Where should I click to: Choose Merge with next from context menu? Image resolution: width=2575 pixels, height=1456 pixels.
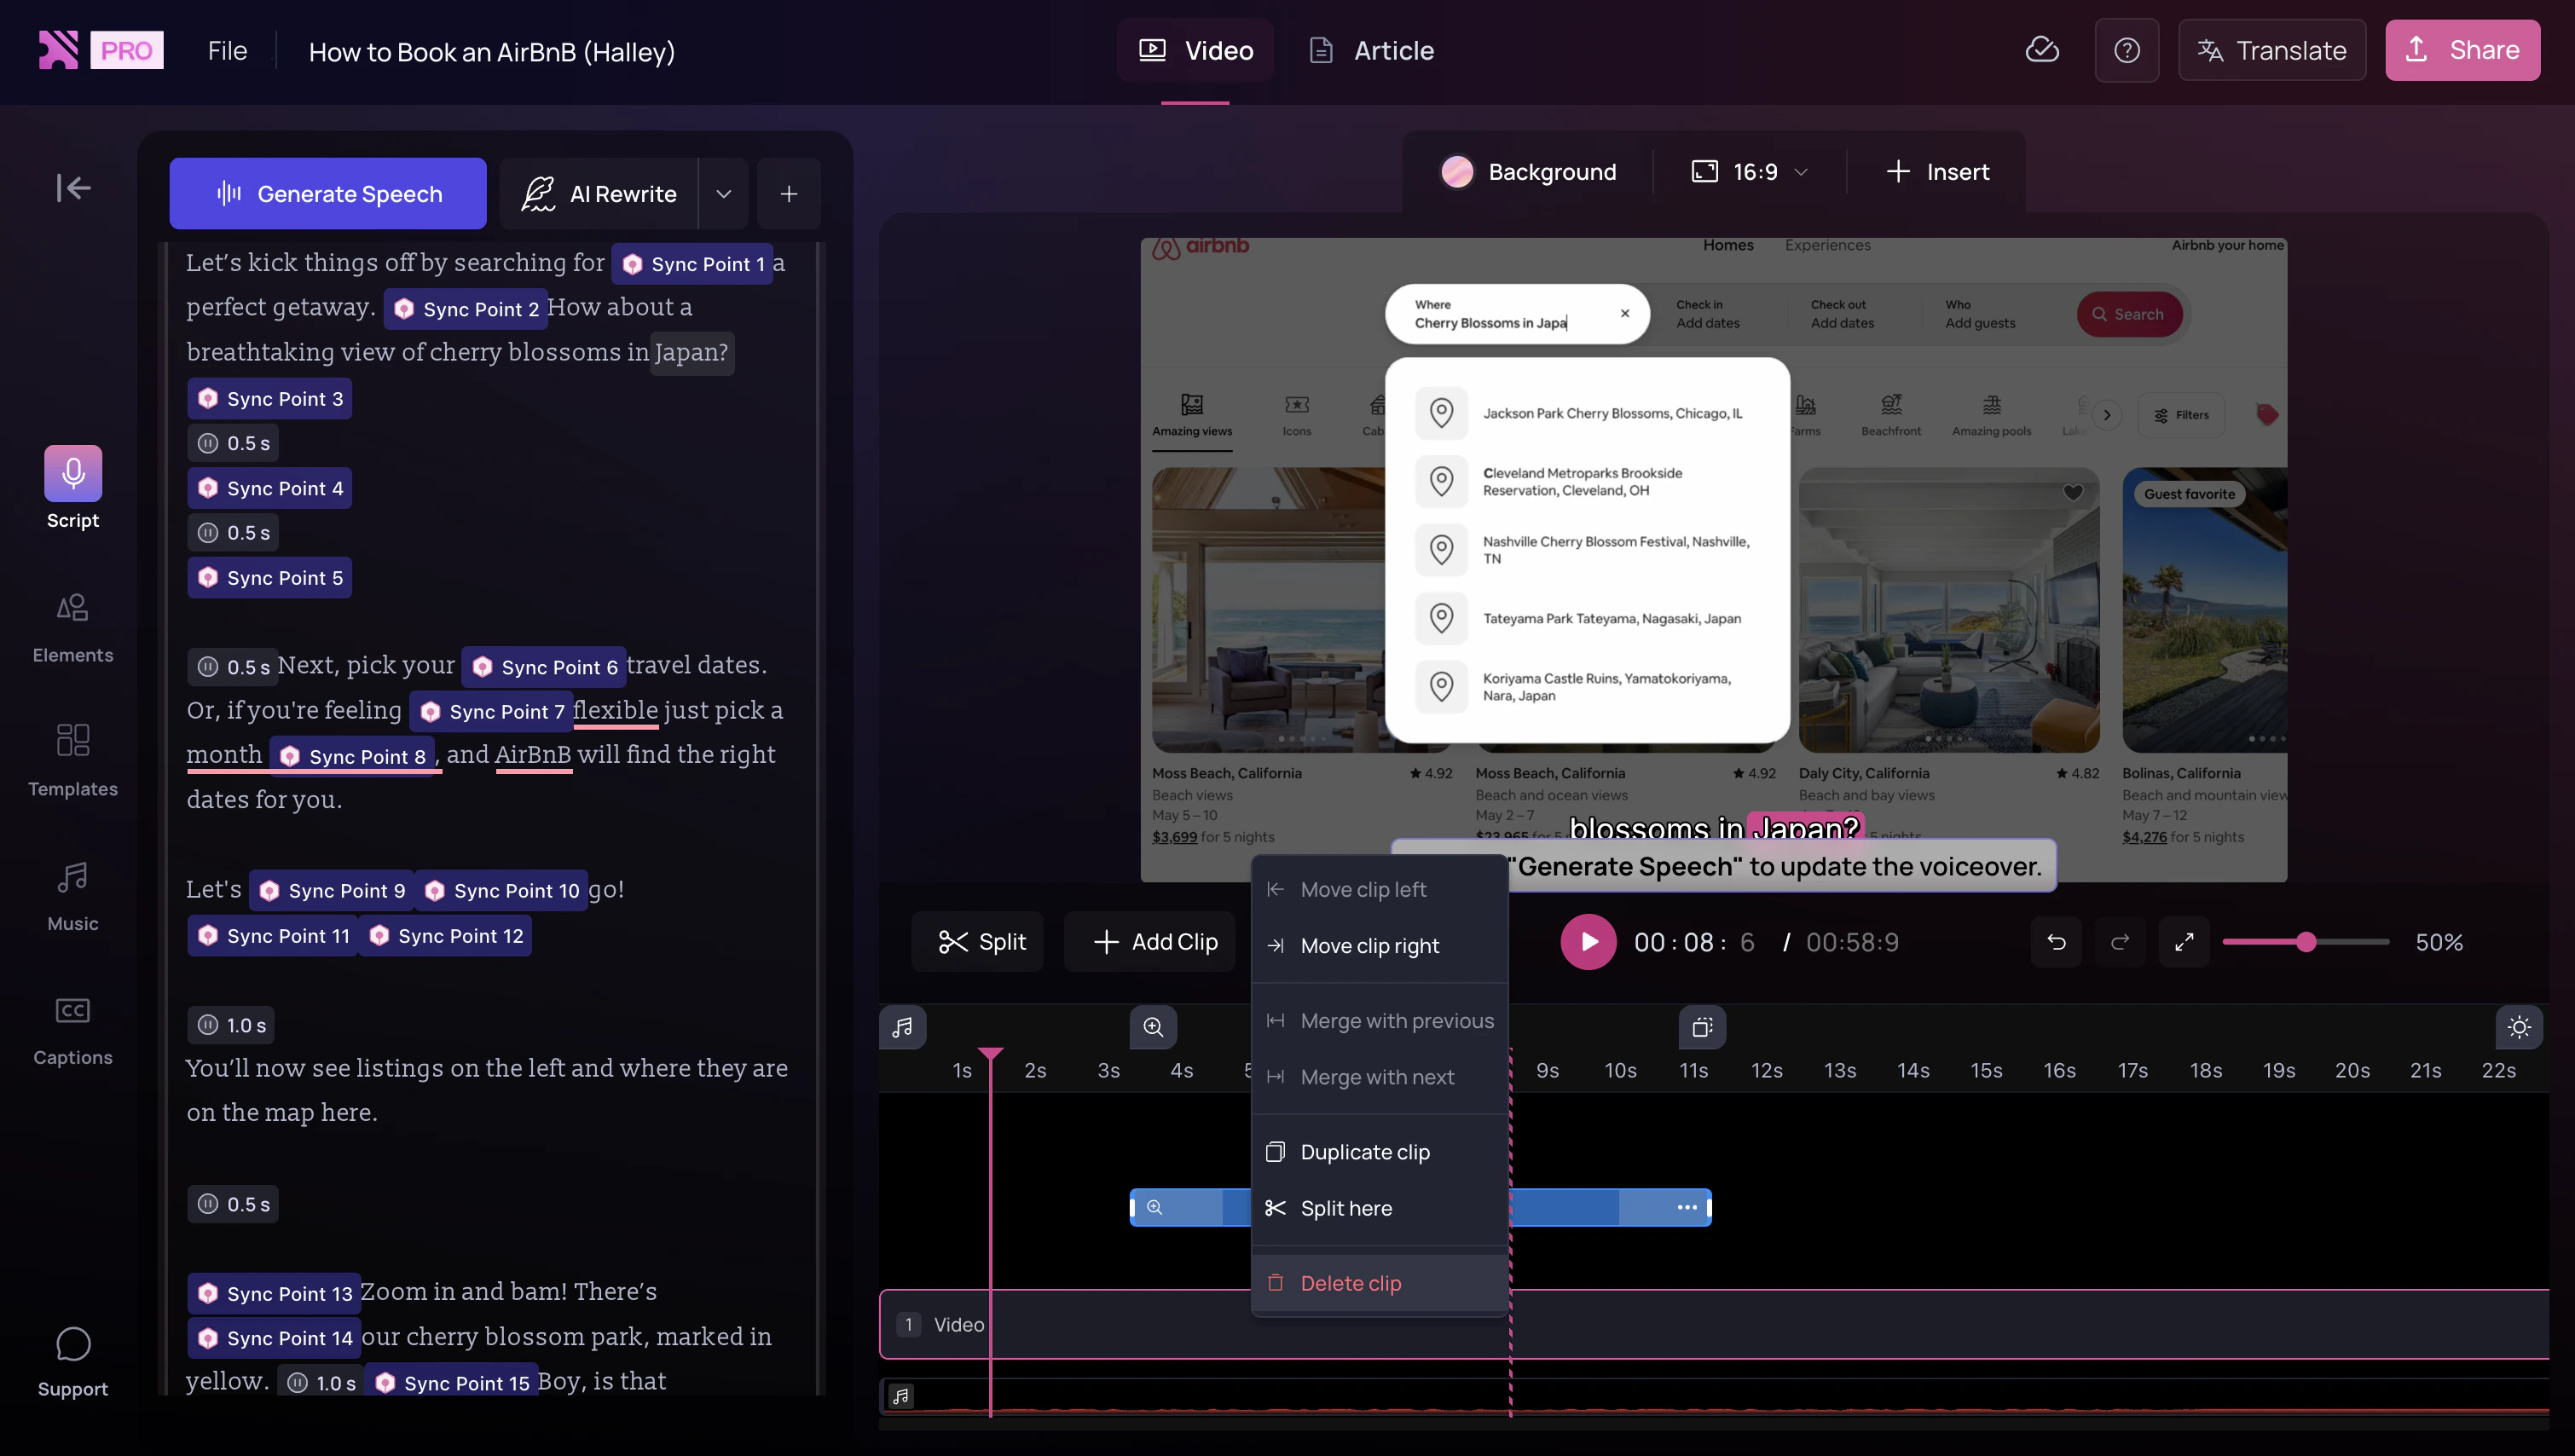[x=1380, y=1077]
